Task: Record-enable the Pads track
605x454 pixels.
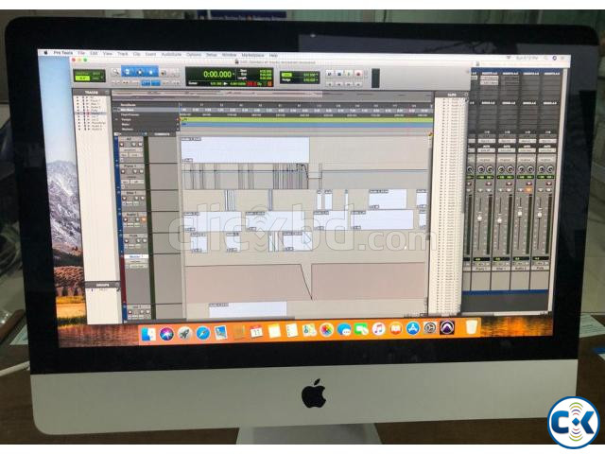Action: tap(127, 241)
